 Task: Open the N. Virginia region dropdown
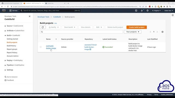[156, 11]
